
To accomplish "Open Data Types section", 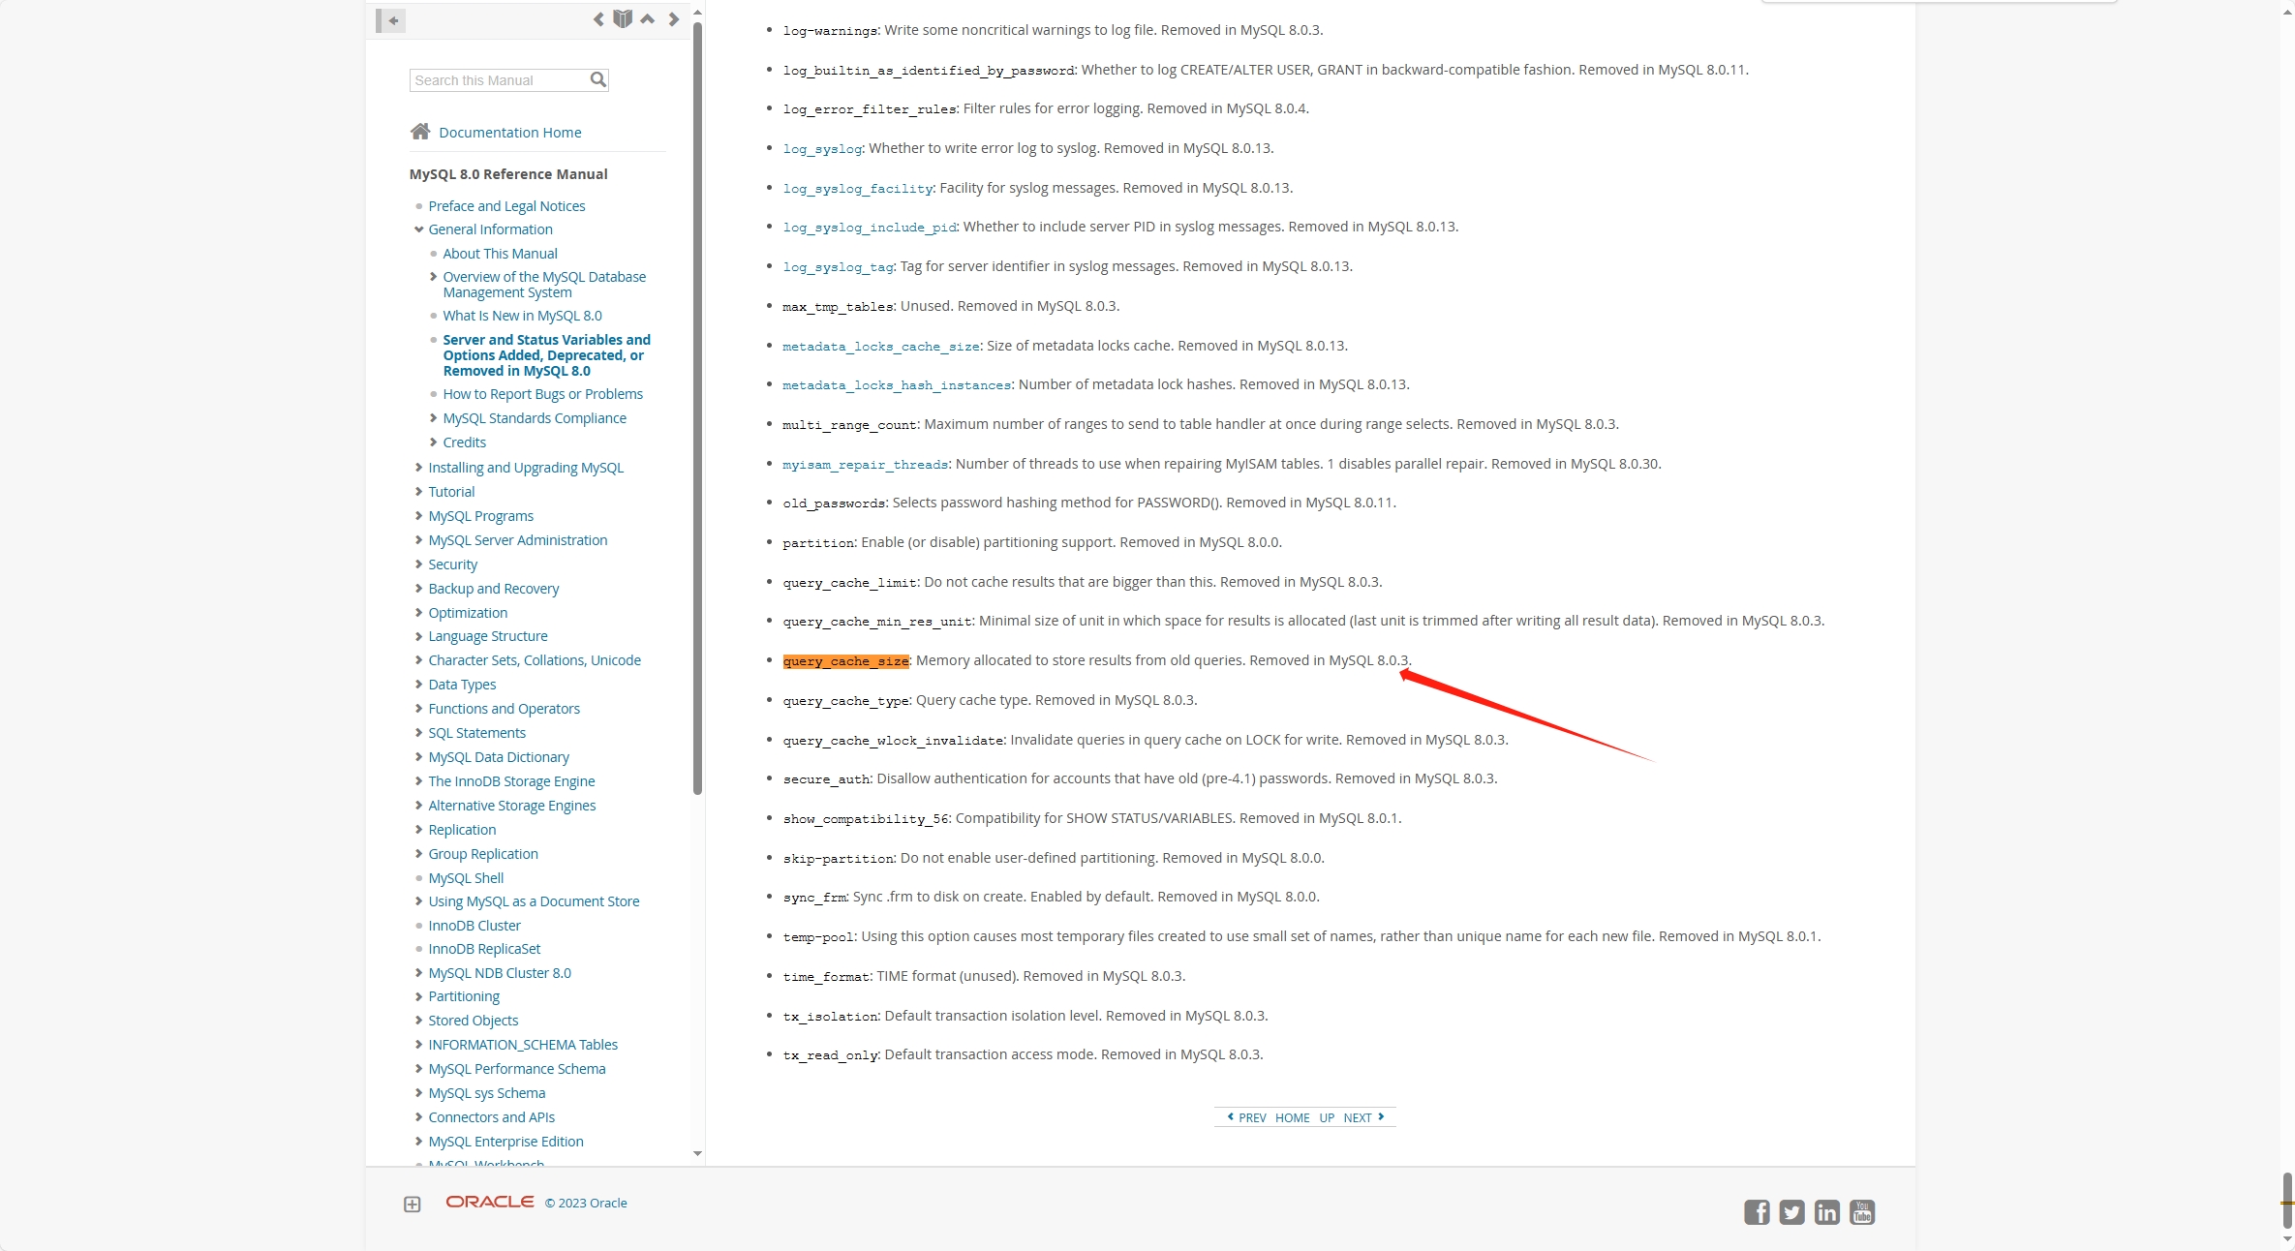I will click(462, 685).
